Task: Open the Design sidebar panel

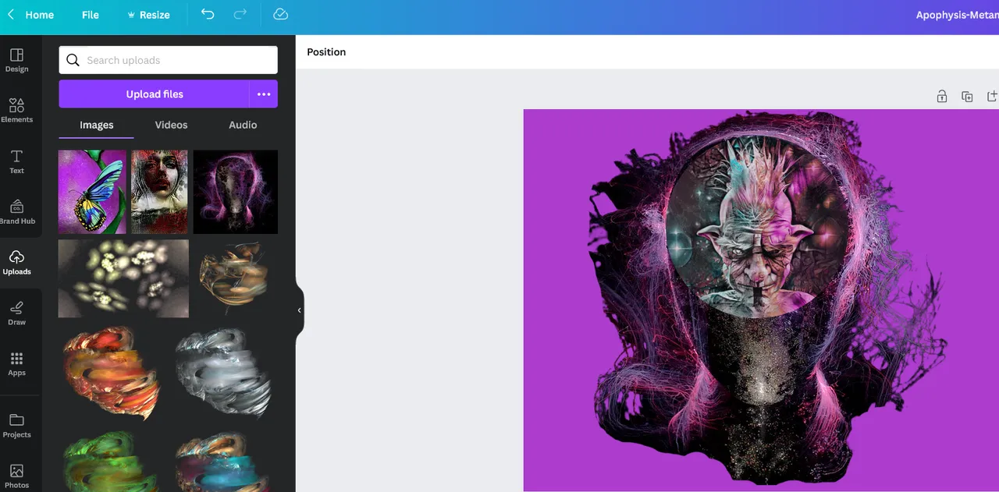Action: click(x=16, y=60)
